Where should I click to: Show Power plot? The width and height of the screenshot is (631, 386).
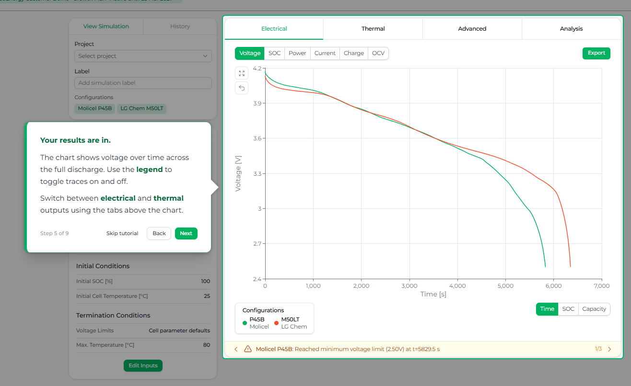[x=297, y=53]
